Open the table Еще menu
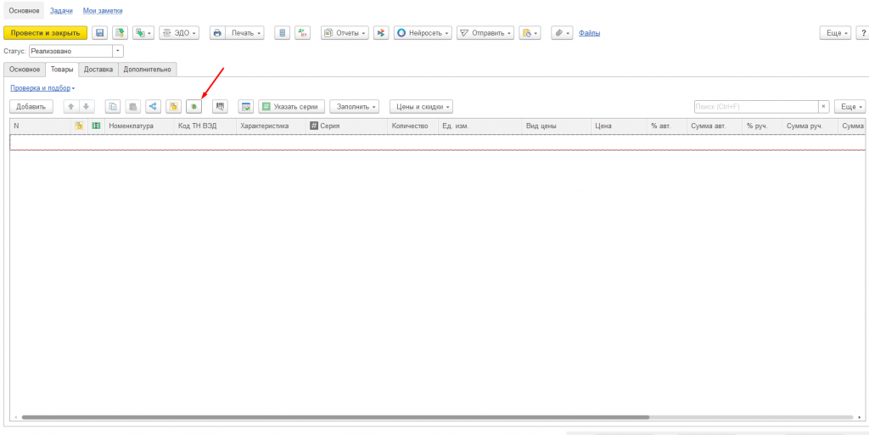Screen dimensions: 869x435 [x=849, y=106]
